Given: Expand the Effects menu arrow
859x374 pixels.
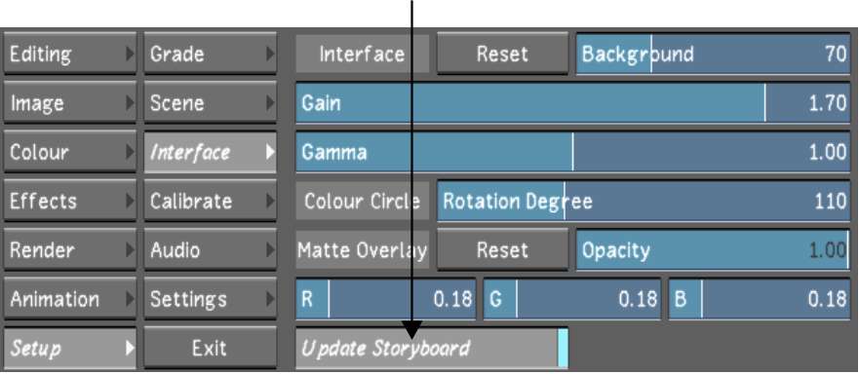Looking at the screenshot, I should (x=130, y=201).
